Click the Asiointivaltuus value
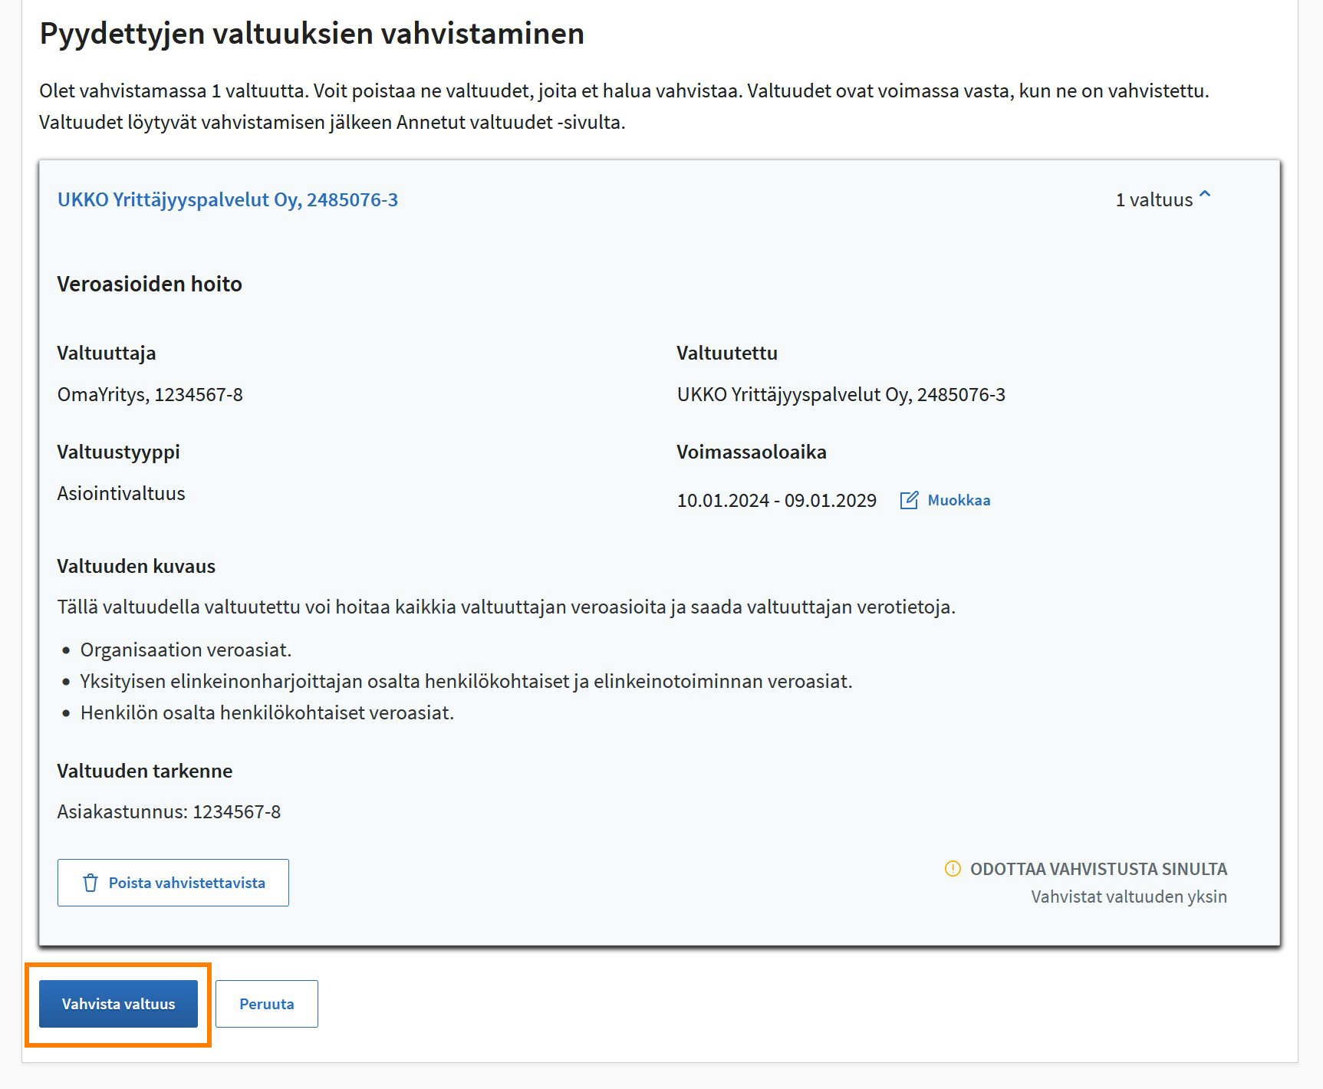The height and width of the screenshot is (1089, 1323). pos(121,493)
